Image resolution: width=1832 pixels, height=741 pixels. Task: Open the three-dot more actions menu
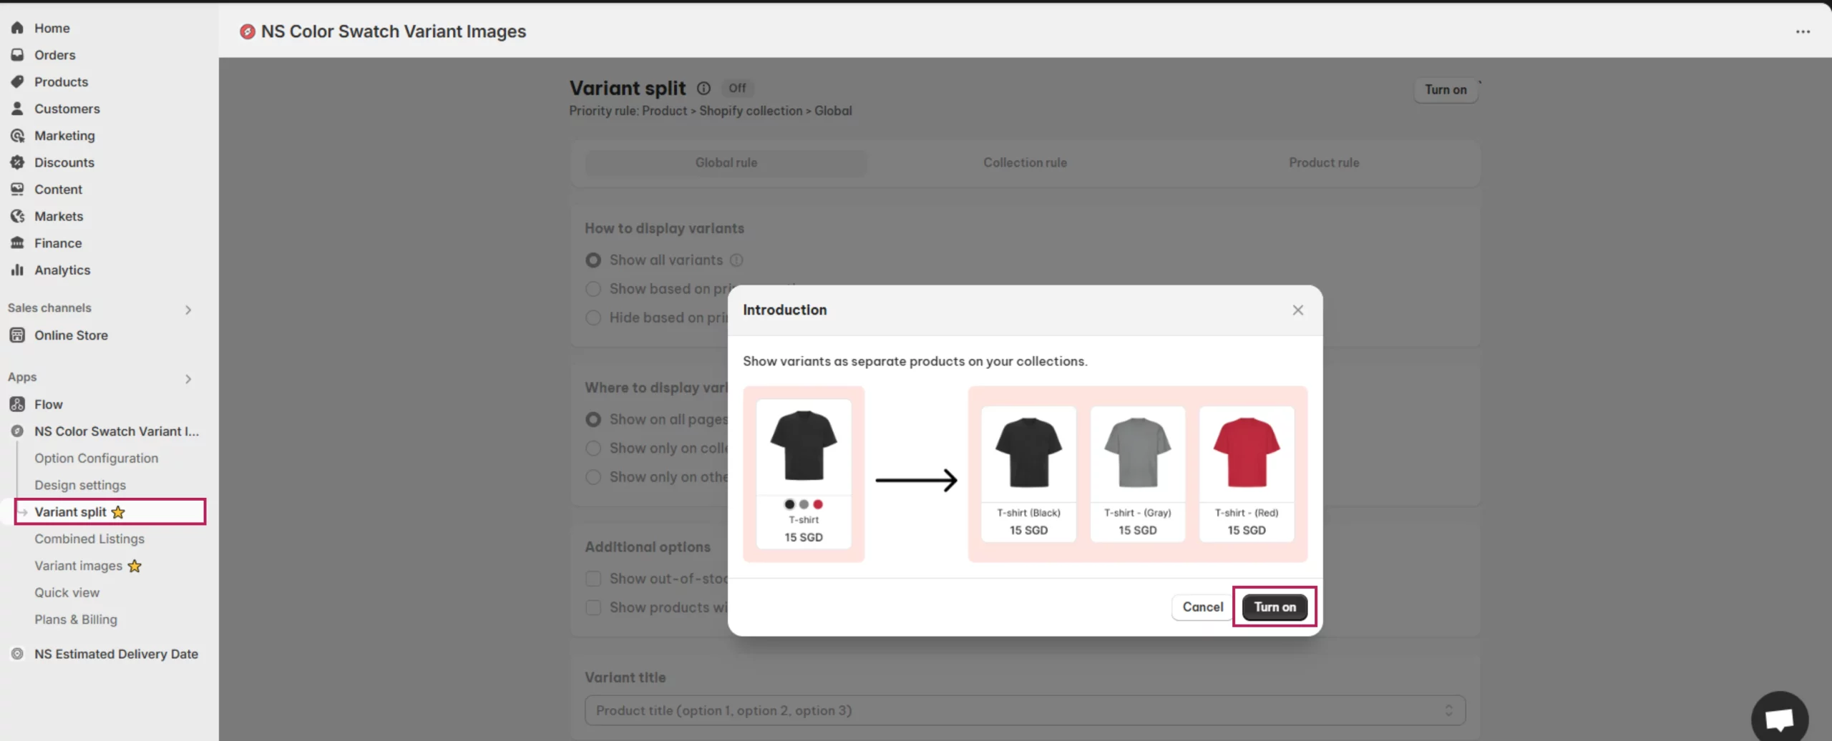(1803, 31)
